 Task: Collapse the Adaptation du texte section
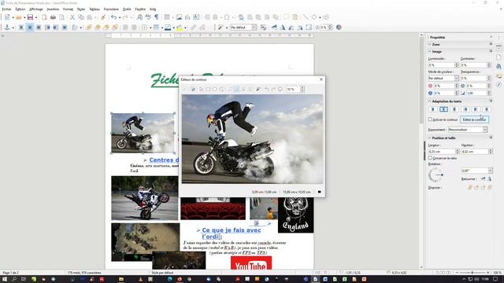(x=430, y=101)
